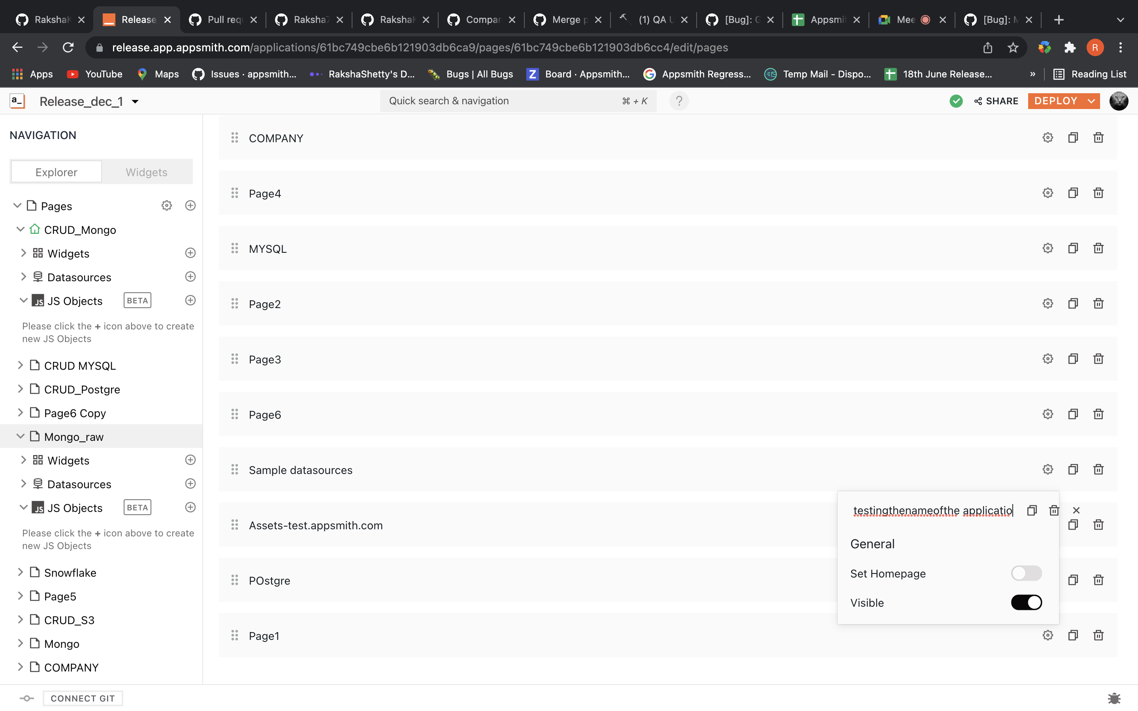Delete the MYSQL page with trash icon
The height and width of the screenshot is (711, 1138).
click(x=1098, y=248)
